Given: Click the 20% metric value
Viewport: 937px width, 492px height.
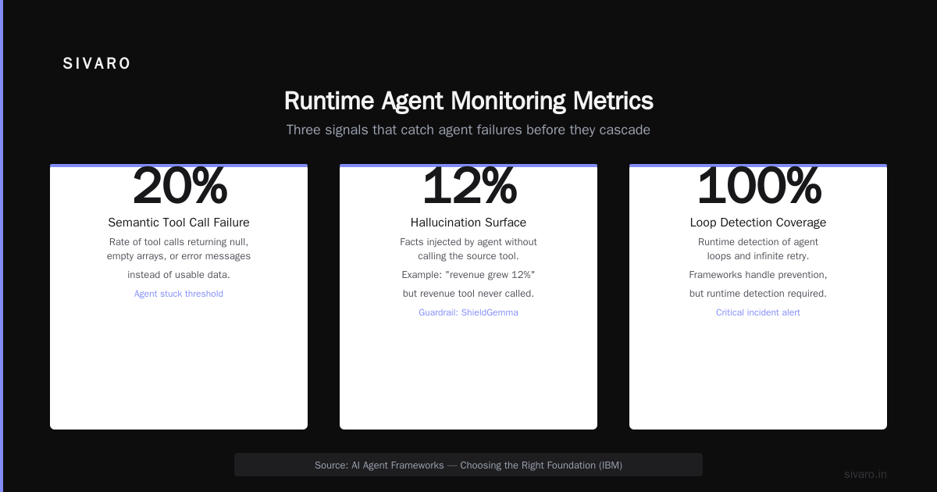Looking at the screenshot, I should (x=180, y=187).
